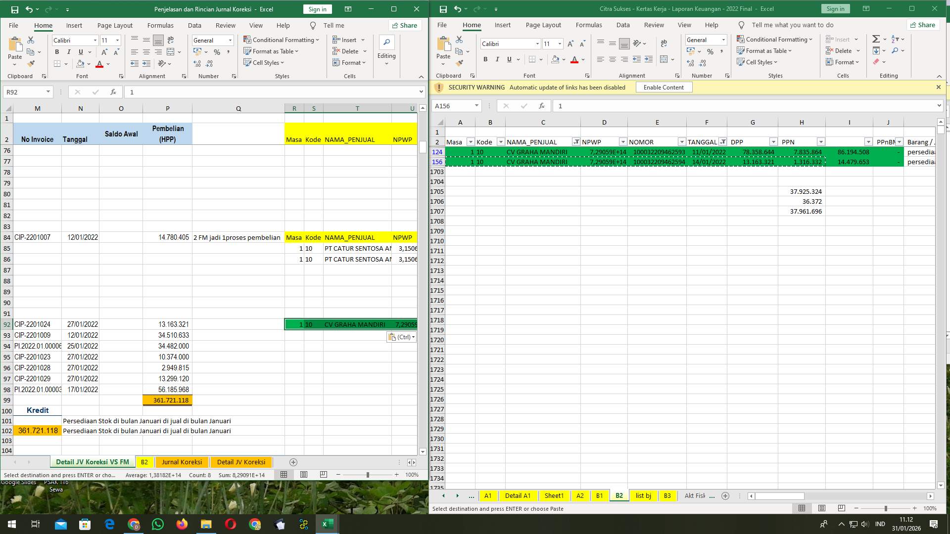Select the Format Painter tool
The width and height of the screenshot is (950, 534).
tap(32, 63)
